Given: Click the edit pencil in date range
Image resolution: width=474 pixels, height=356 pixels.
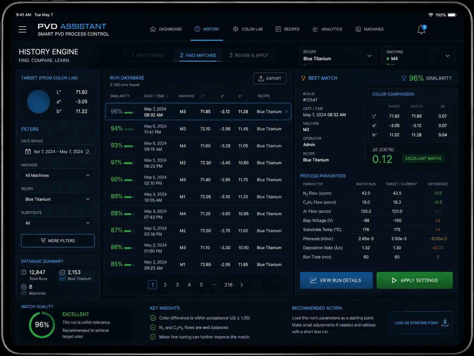Looking at the screenshot, I should click(88, 151).
